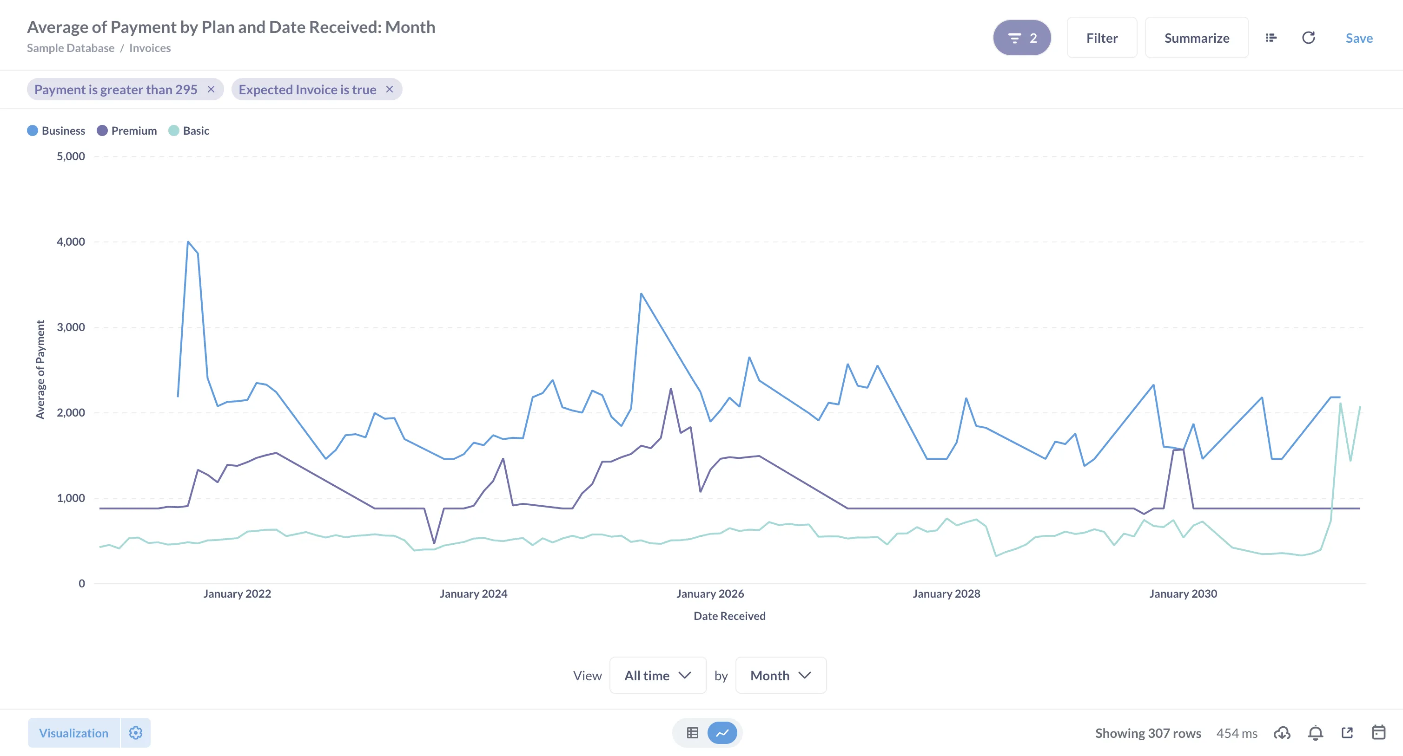Click the Filter button
The image size is (1403, 756).
point(1101,38)
